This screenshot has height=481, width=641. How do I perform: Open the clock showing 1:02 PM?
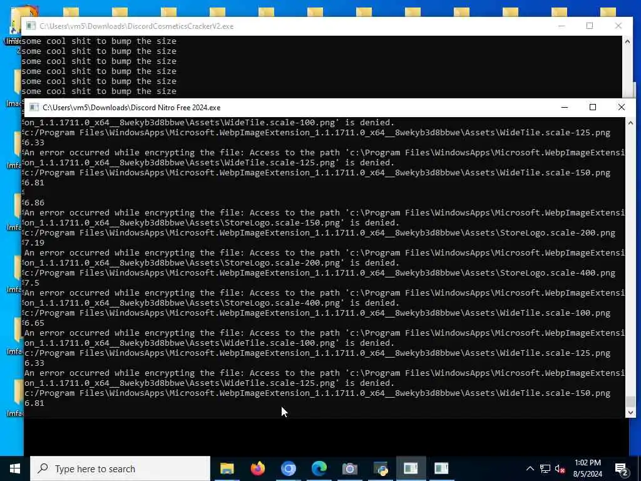pos(587,468)
